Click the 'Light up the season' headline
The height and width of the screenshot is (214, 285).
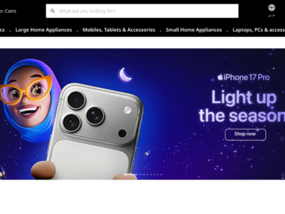(x=242, y=106)
